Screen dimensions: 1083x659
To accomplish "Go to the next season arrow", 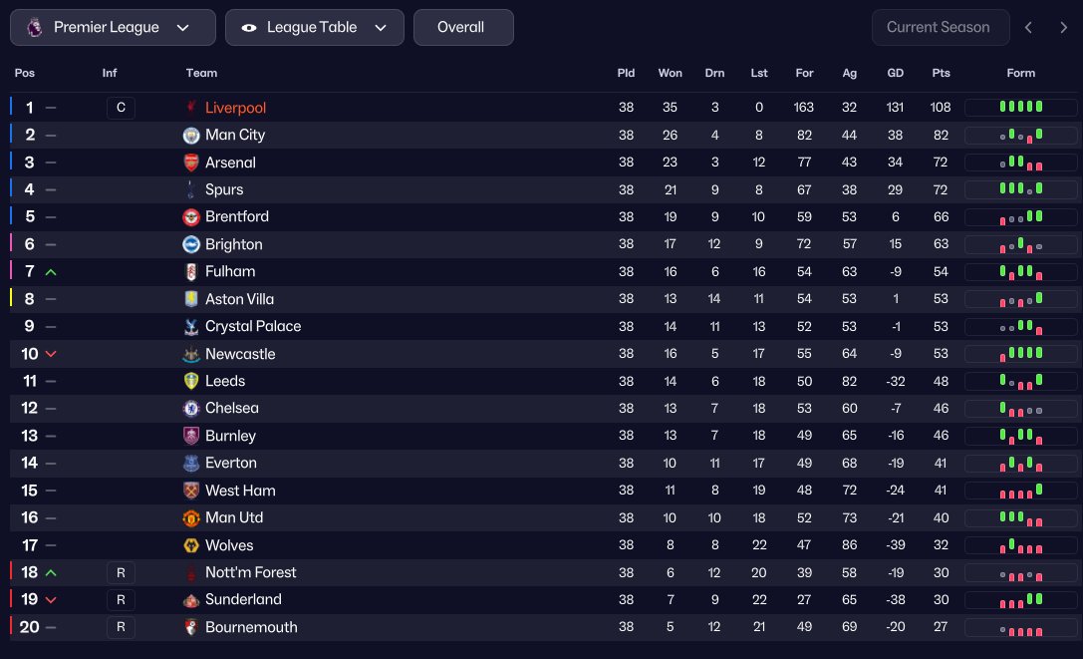I will 1063,28.
